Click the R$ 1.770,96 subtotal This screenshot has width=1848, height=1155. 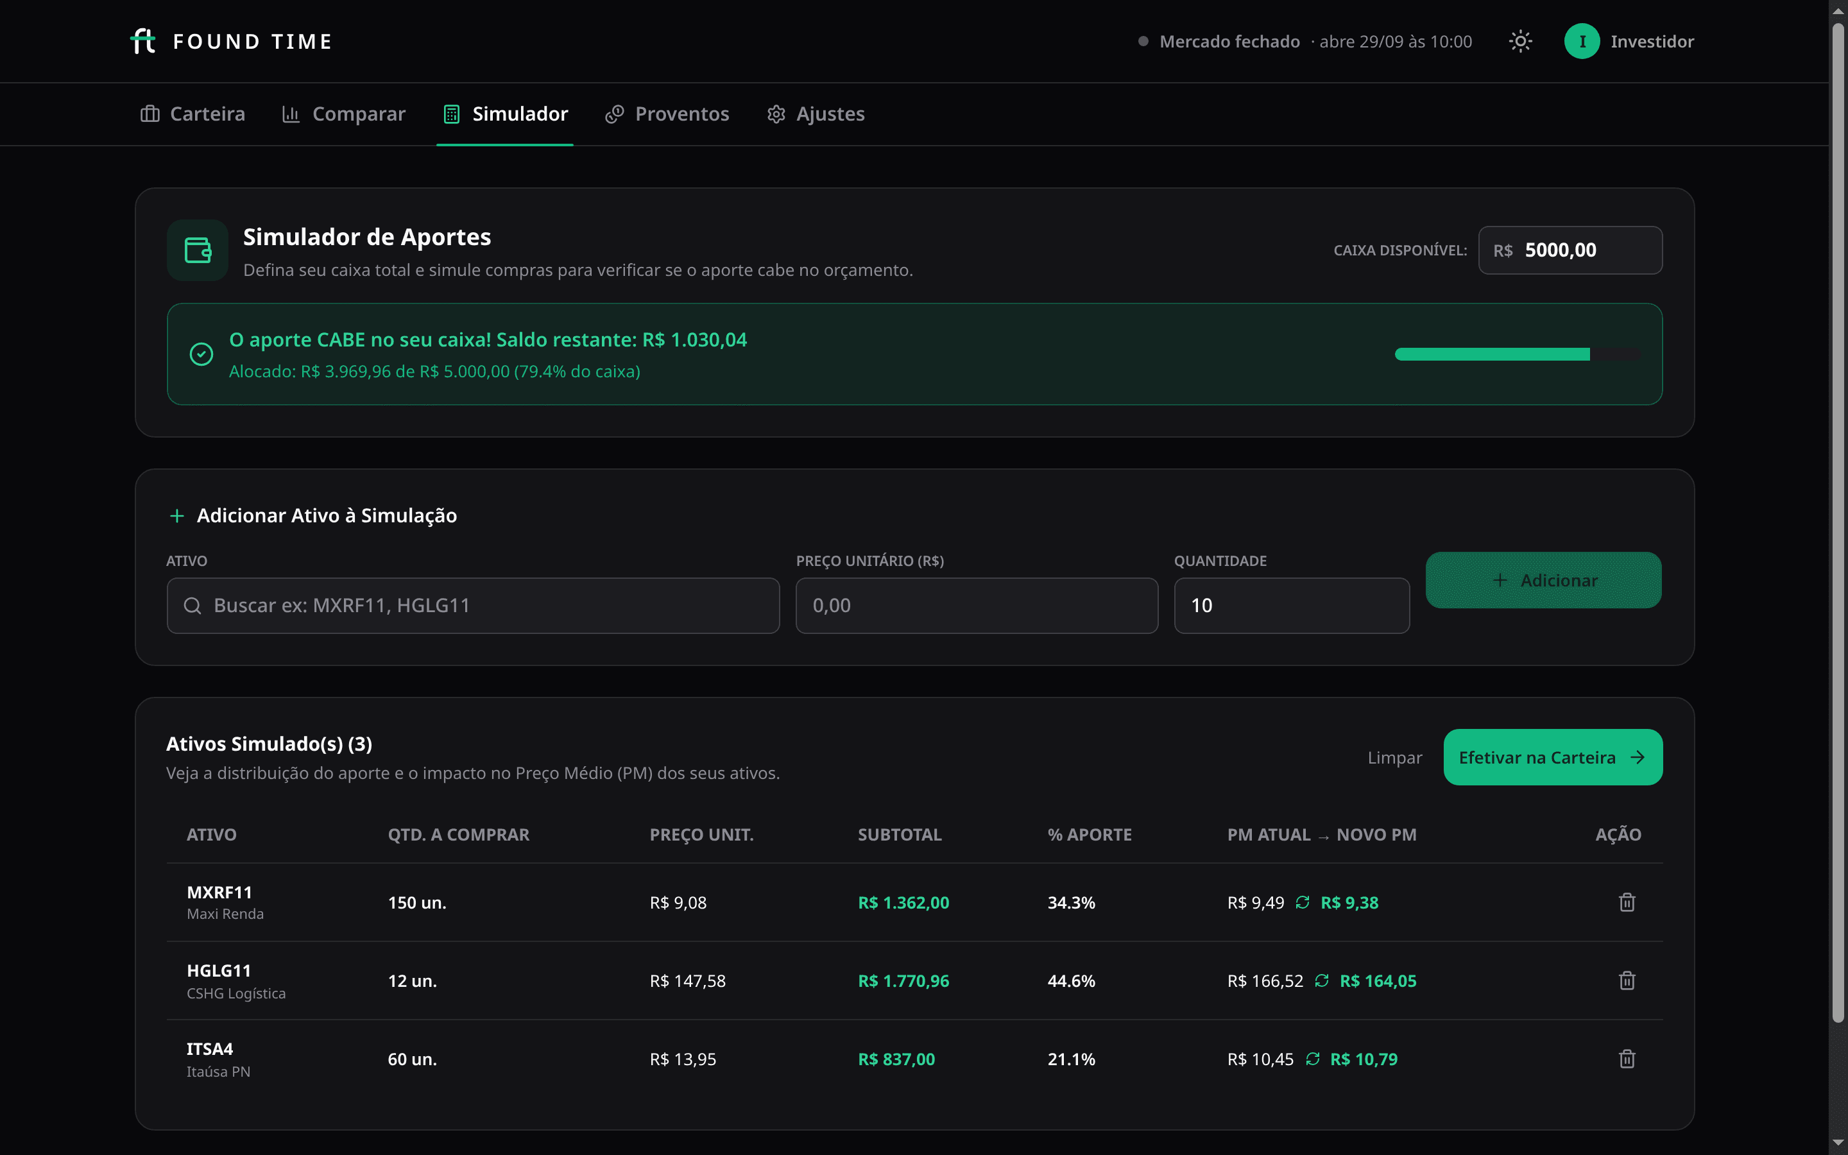pyautogui.click(x=903, y=981)
